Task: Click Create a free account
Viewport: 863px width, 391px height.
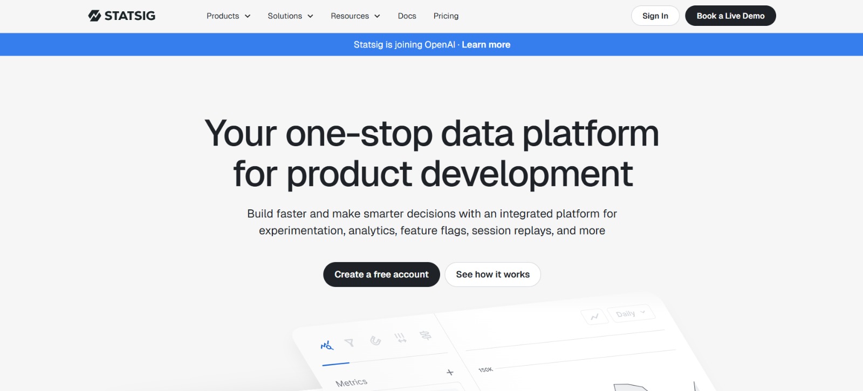Action: [x=381, y=275]
